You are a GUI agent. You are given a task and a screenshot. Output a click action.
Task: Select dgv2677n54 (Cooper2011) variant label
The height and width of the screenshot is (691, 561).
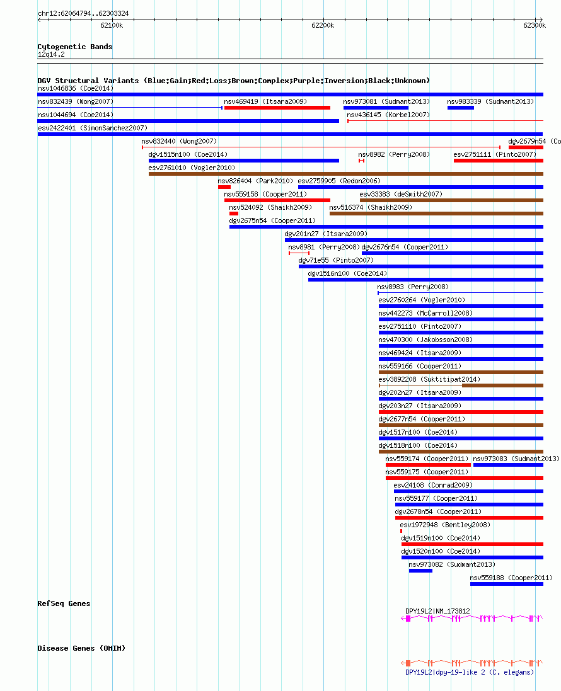click(x=422, y=419)
